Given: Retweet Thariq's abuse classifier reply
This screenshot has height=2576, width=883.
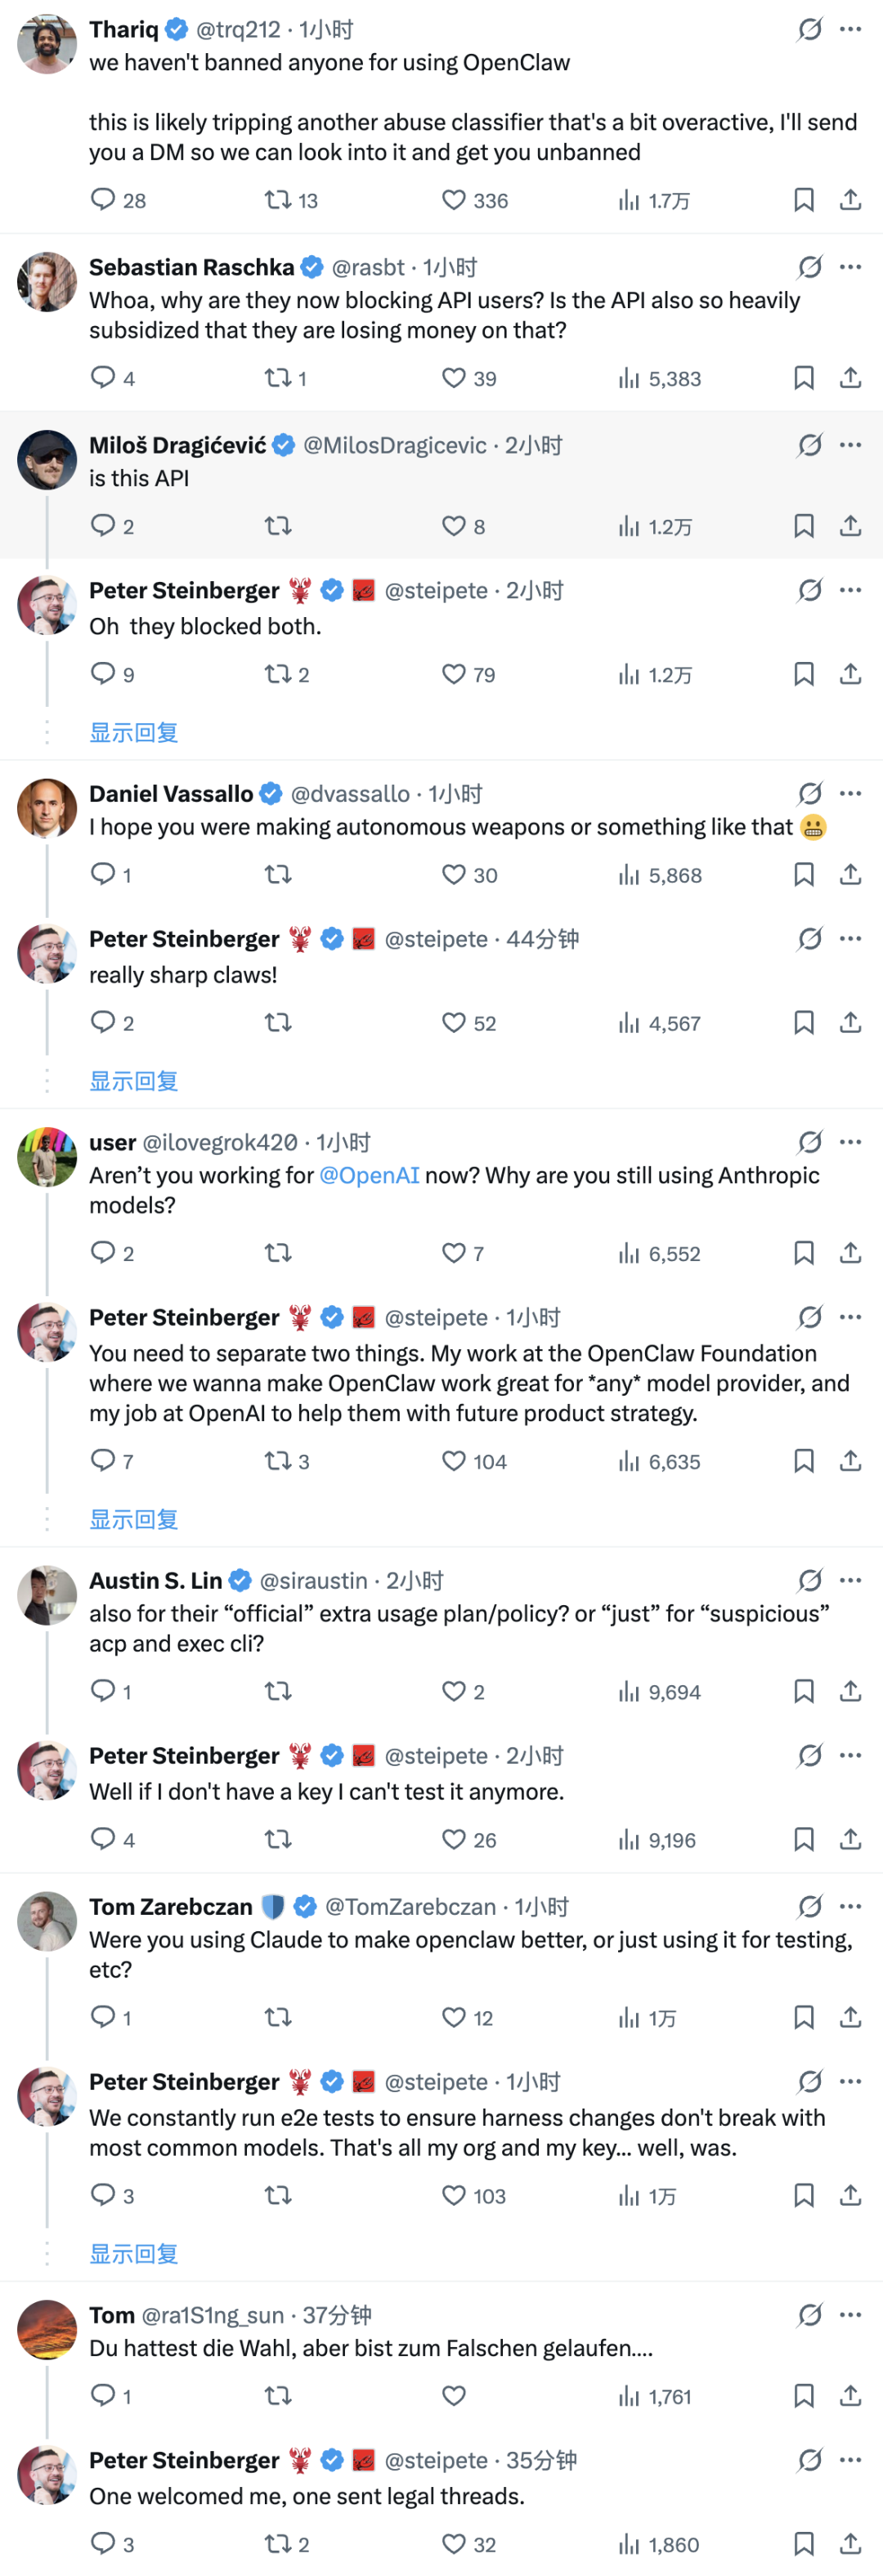Looking at the screenshot, I should (277, 200).
